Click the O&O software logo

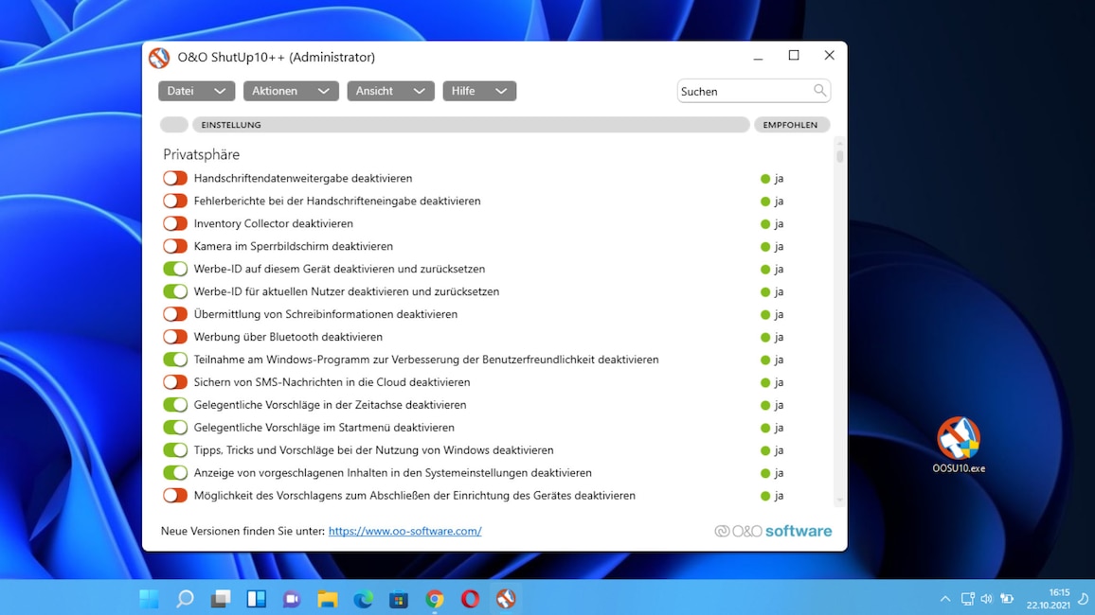click(x=773, y=531)
